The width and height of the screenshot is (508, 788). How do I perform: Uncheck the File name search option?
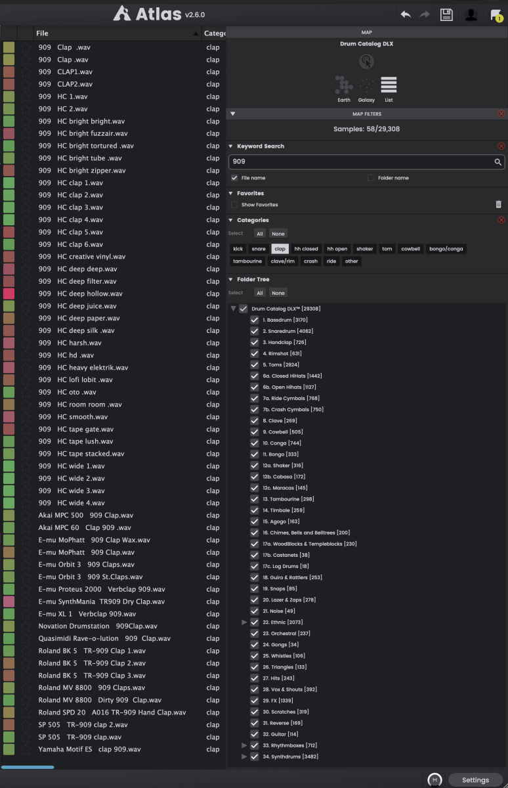point(234,178)
